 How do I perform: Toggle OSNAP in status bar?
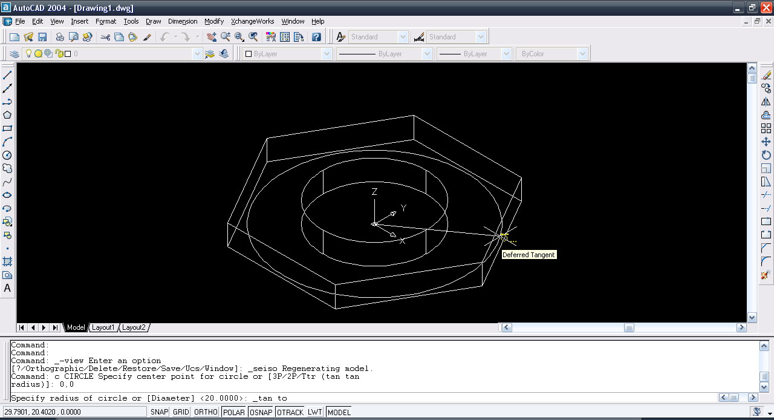point(261,412)
